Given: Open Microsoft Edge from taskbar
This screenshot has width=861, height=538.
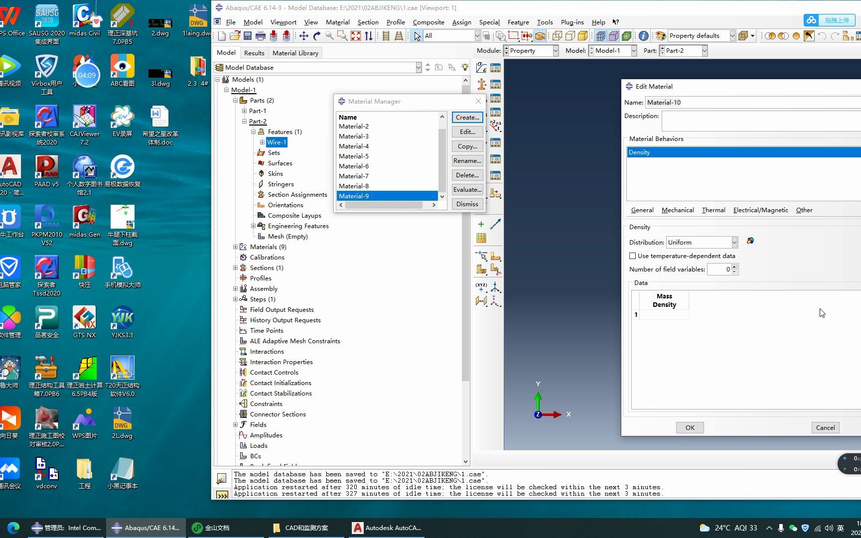Looking at the screenshot, I should pos(13,528).
